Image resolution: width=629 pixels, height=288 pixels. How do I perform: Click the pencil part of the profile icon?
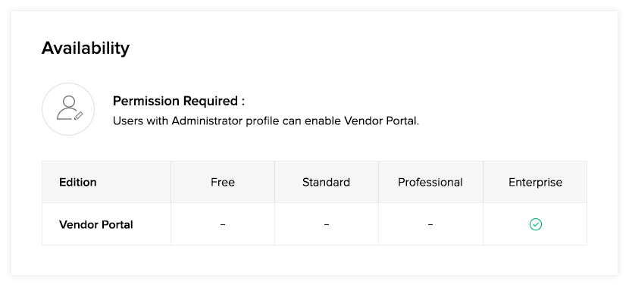click(78, 116)
